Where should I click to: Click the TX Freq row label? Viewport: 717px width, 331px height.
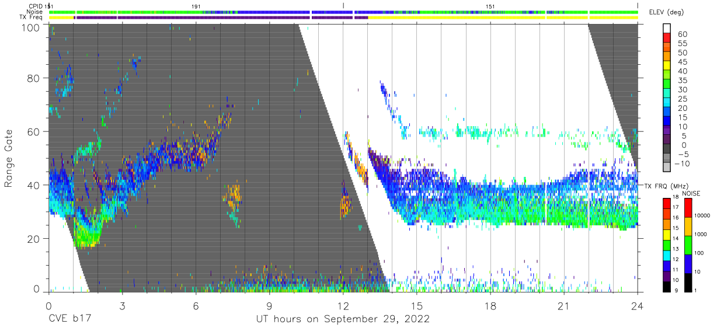coord(32,18)
